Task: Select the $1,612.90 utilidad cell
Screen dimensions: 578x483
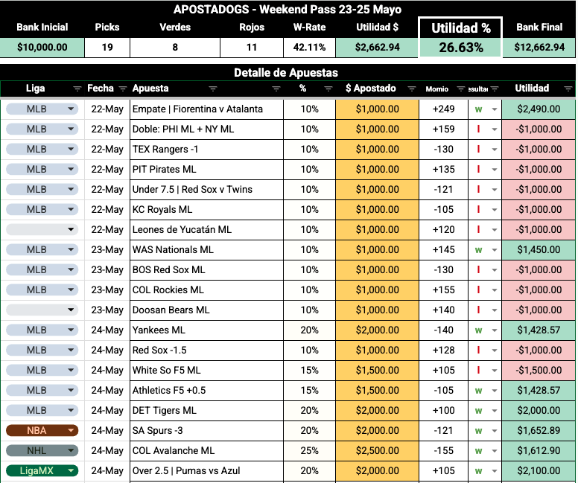Action: click(x=539, y=450)
